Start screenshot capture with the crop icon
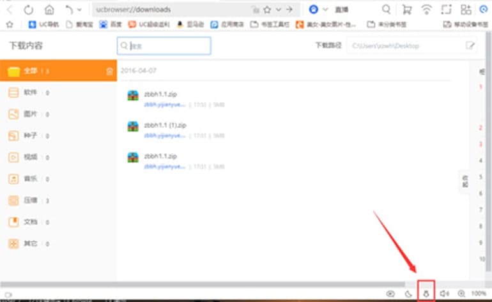The image size is (492, 302). (x=446, y=10)
